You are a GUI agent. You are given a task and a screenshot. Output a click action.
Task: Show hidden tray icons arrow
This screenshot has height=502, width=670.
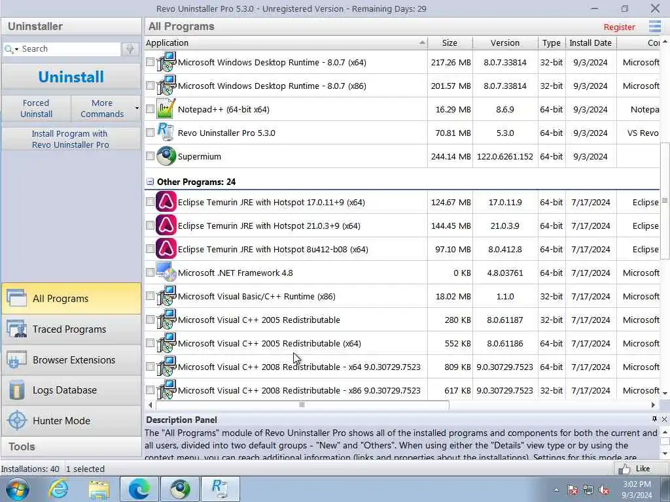coord(556,490)
